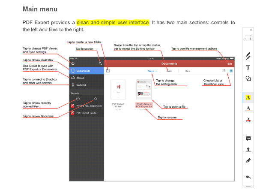Select Network in the sidebar
Screen dimensions: 257x193
[87, 85]
